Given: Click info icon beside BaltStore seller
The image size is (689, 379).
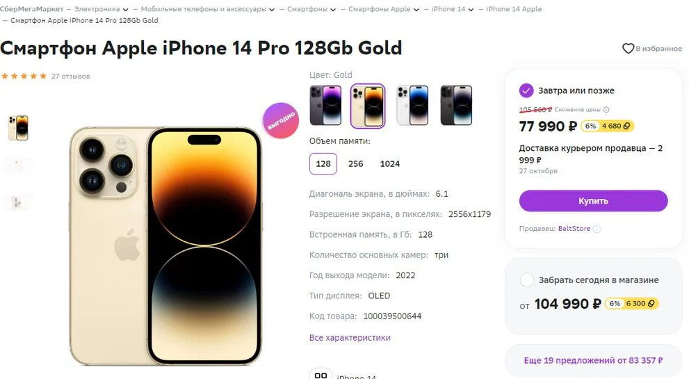Looking at the screenshot, I should coord(597,229).
